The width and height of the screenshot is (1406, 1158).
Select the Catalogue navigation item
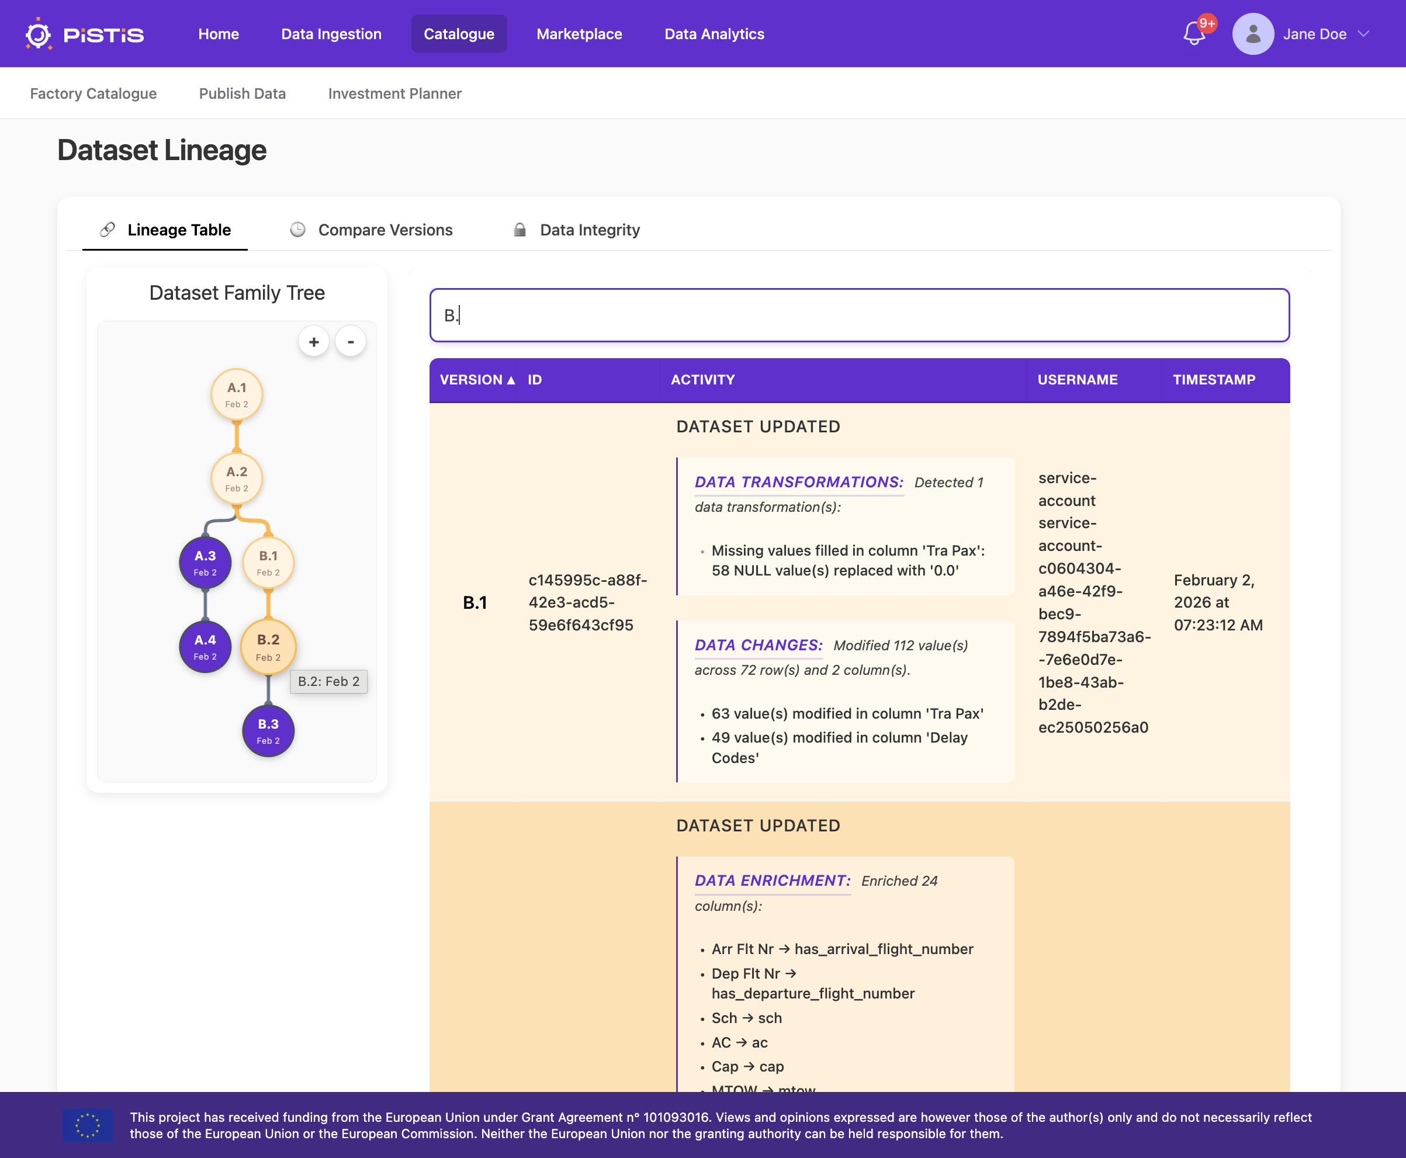(459, 34)
